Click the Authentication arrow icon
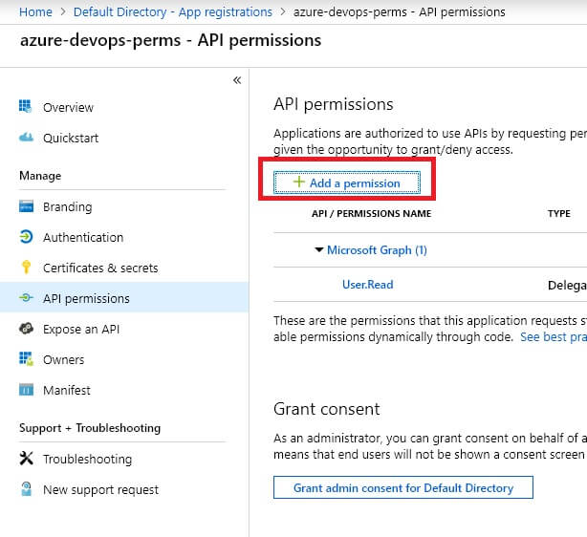 (x=26, y=237)
